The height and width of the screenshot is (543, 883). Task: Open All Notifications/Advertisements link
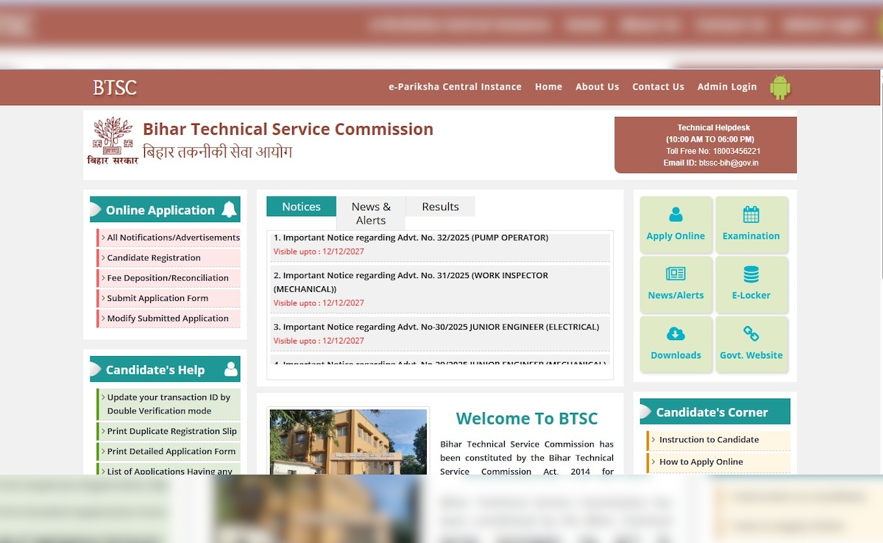173,238
